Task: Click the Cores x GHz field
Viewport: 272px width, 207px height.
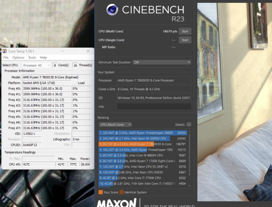Action: point(154,89)
